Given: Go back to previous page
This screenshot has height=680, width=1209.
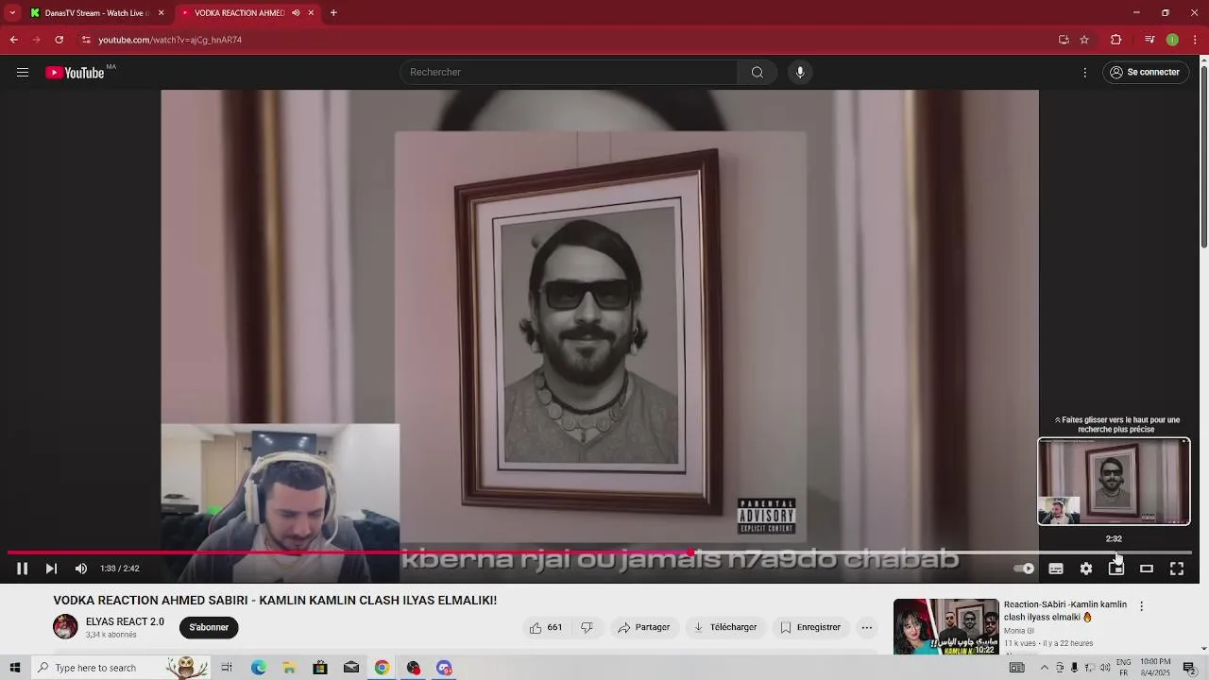Looking at the screenshot, I should point(13,40).
